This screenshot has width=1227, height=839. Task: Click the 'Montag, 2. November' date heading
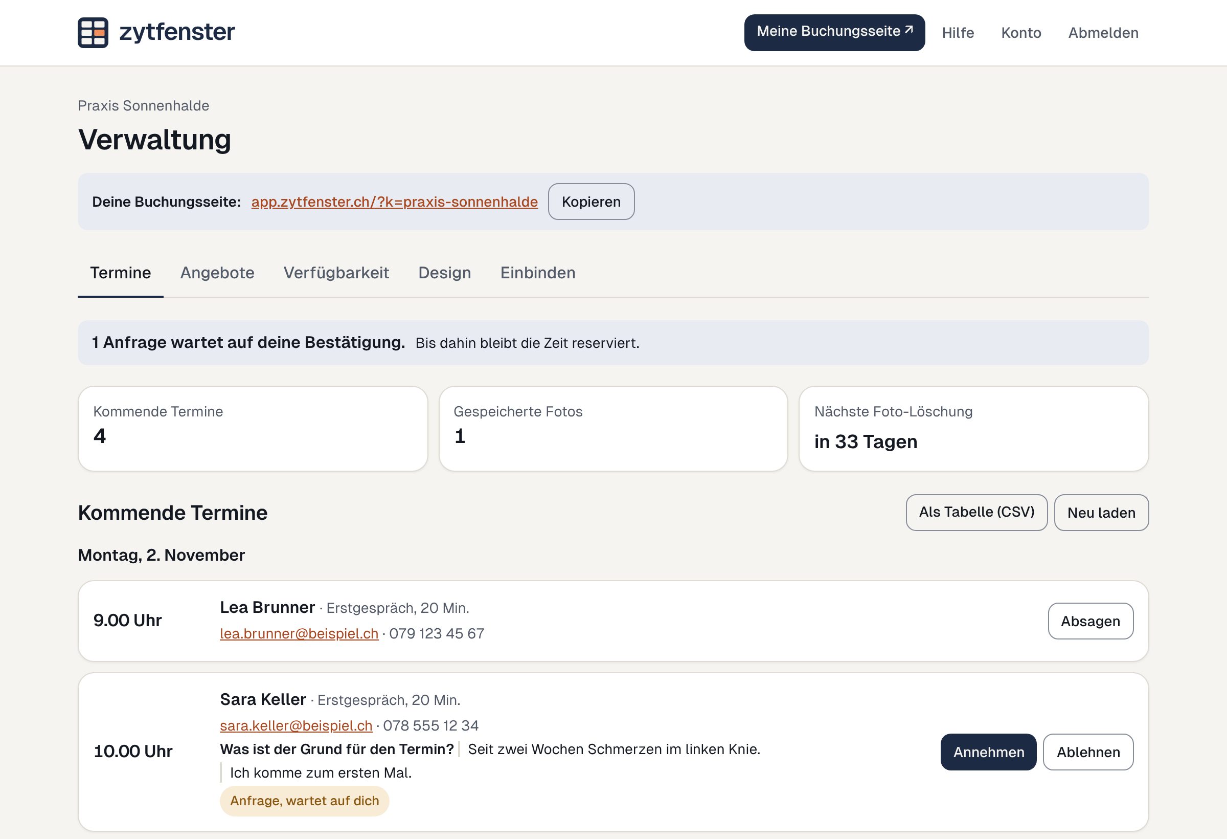[162, 555]
